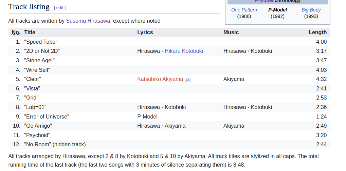Click Hirasawa · Kotobuki lyrics credit on Lab=01 row
346x171 pixels.
(162, 107)
